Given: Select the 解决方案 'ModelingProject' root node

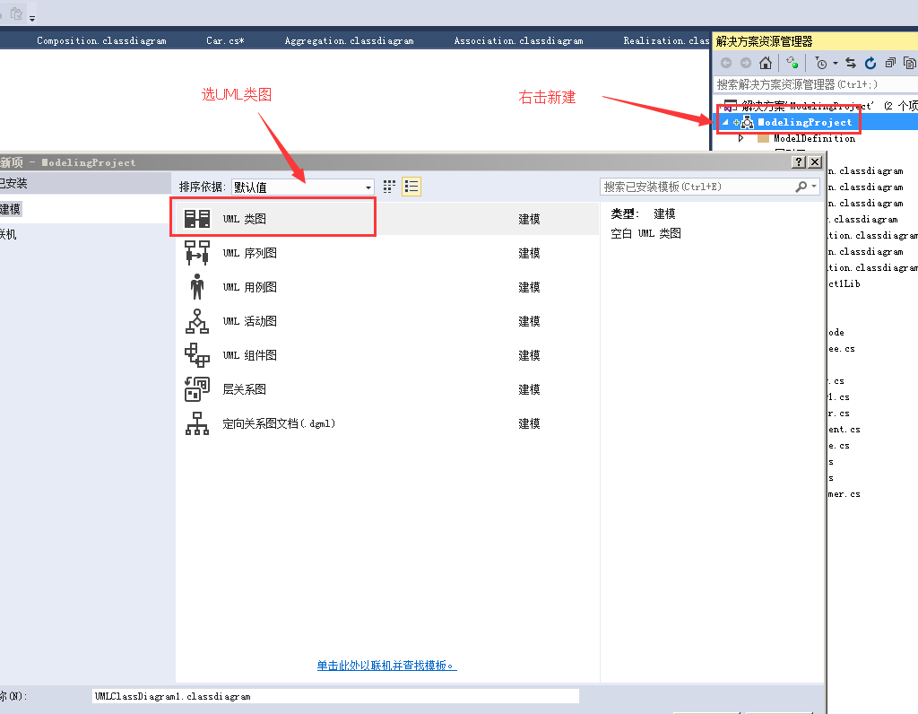Looking at the screenshot, I should 819,106.
